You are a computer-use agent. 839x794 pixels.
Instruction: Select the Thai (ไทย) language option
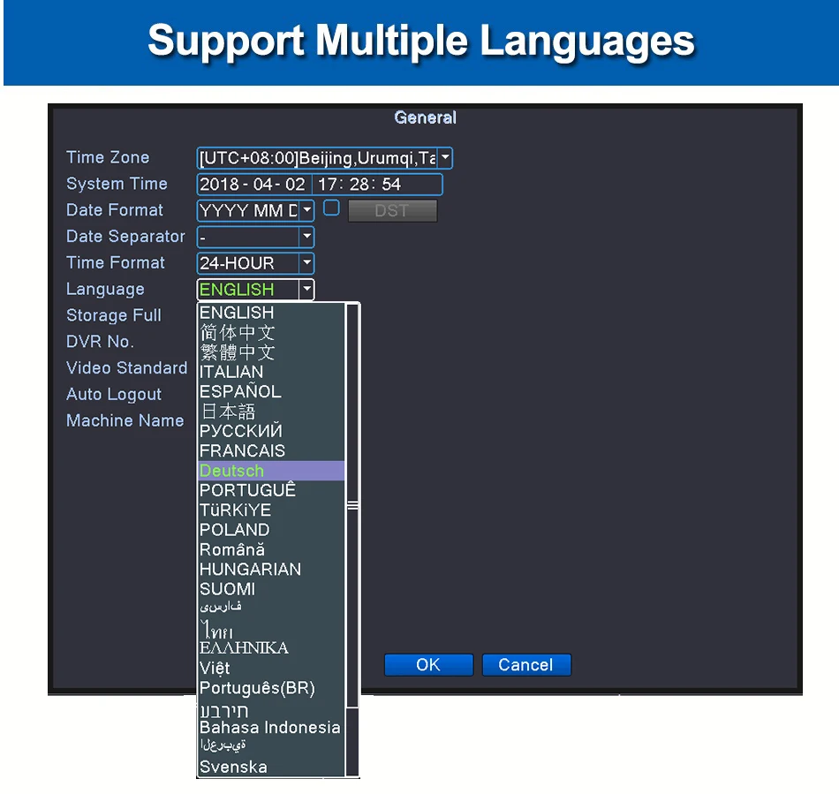point(271,628)
